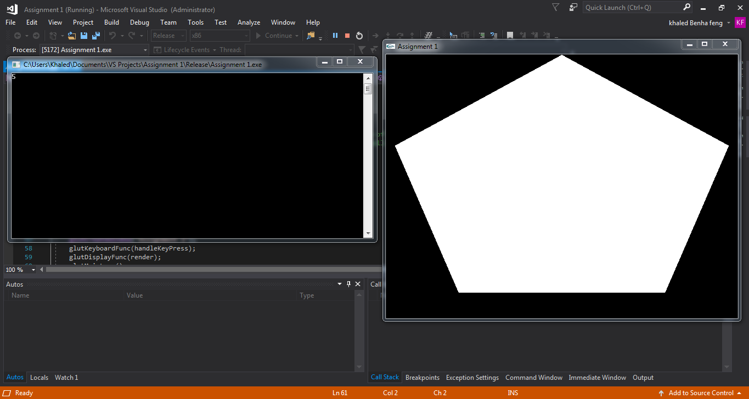Open the Tools menu
749x399 pixels.
(x=195, y=22)
